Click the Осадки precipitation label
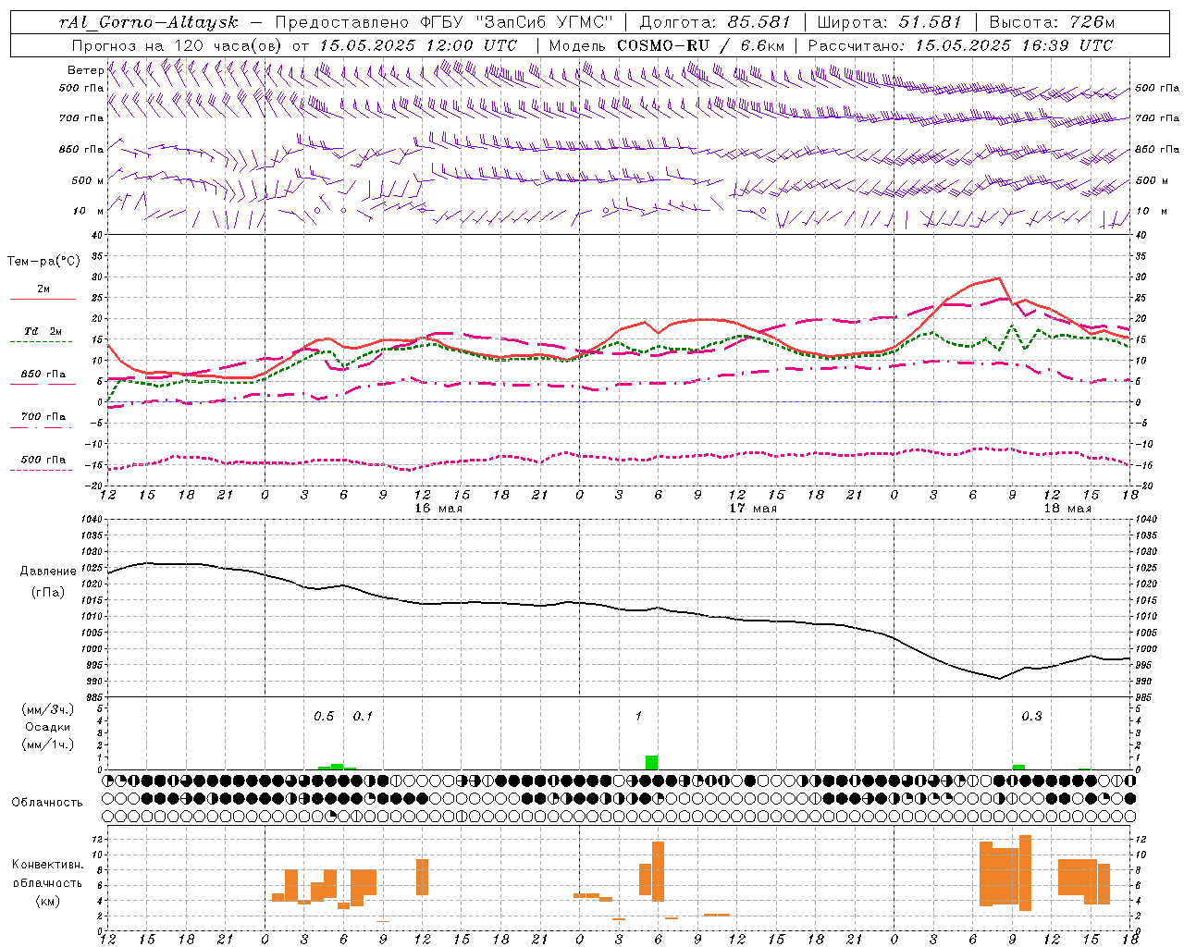The image size is (1184, 947). (x=48, y=727)
